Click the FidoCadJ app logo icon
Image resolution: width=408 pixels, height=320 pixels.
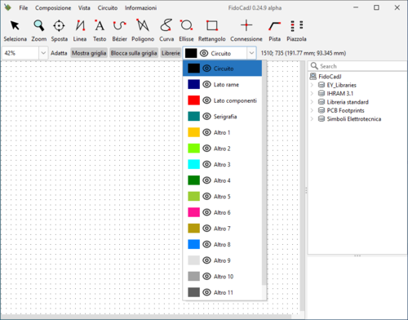point(7,7)
